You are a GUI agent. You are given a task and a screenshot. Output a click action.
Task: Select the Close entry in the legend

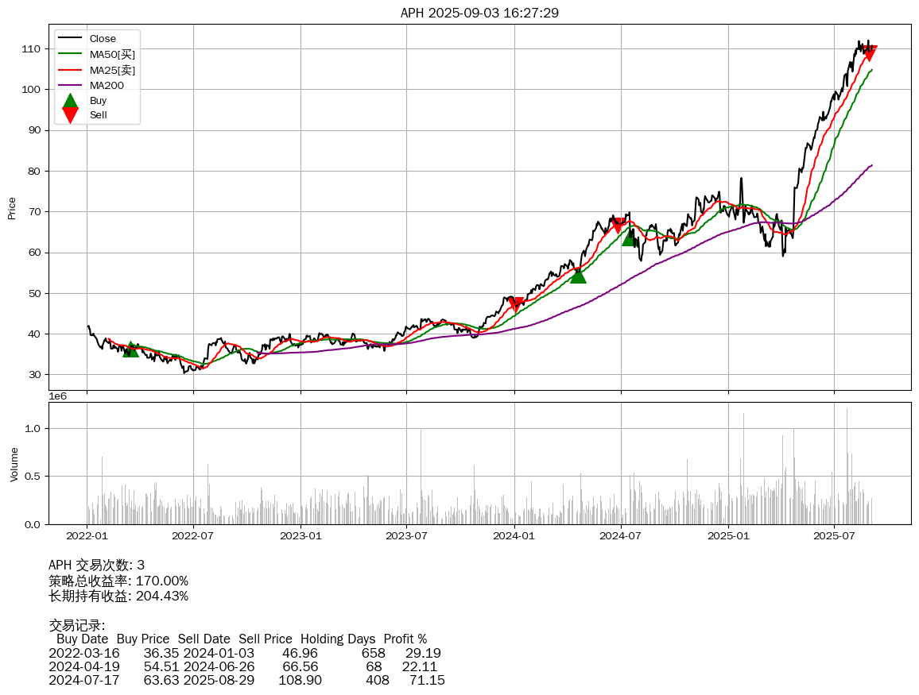[x=102, y=39]
